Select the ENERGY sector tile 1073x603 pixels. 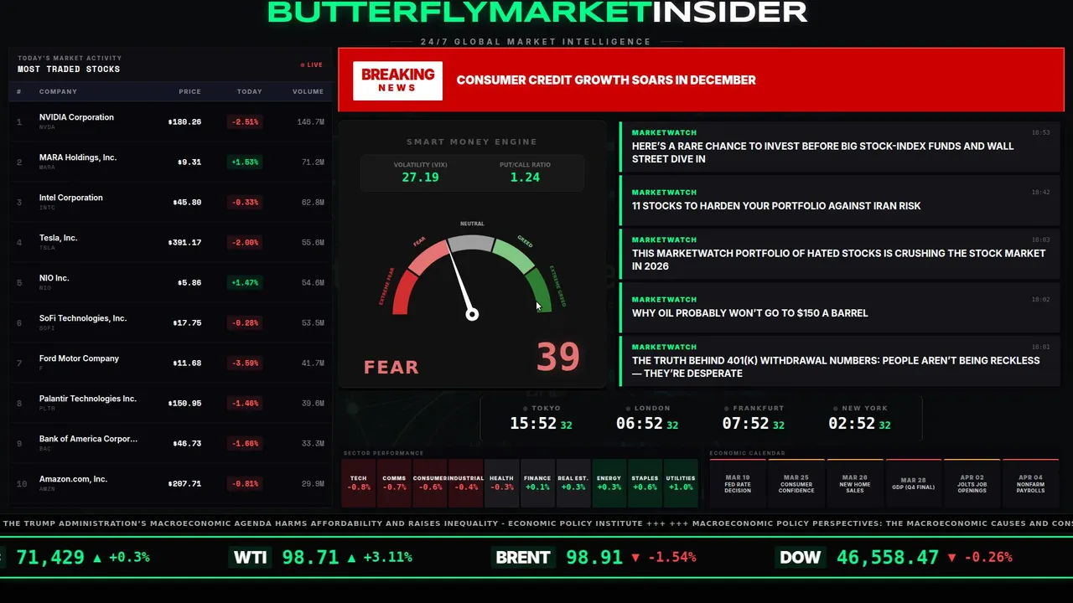pyautogui.click(x=609, y=483)
